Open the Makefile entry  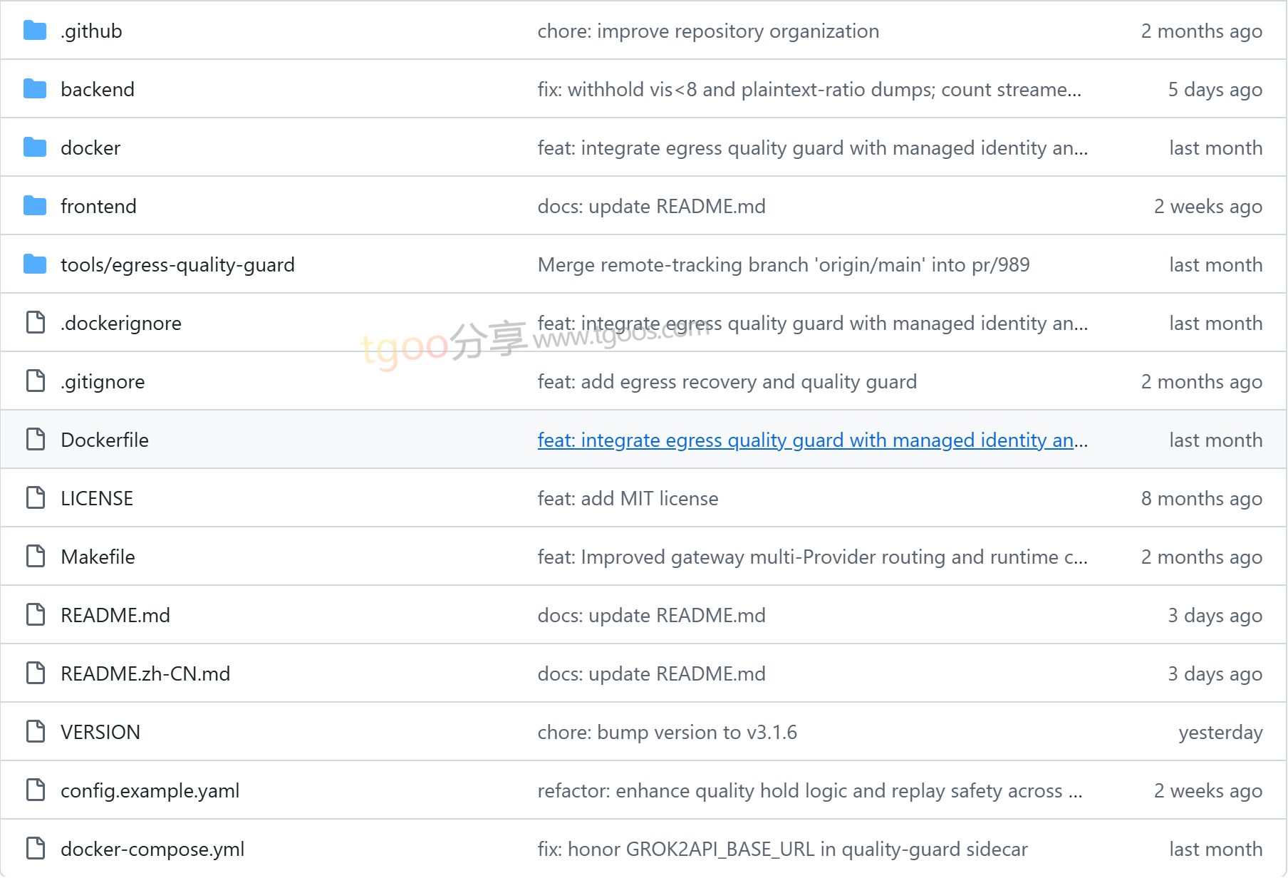(98, 557)
